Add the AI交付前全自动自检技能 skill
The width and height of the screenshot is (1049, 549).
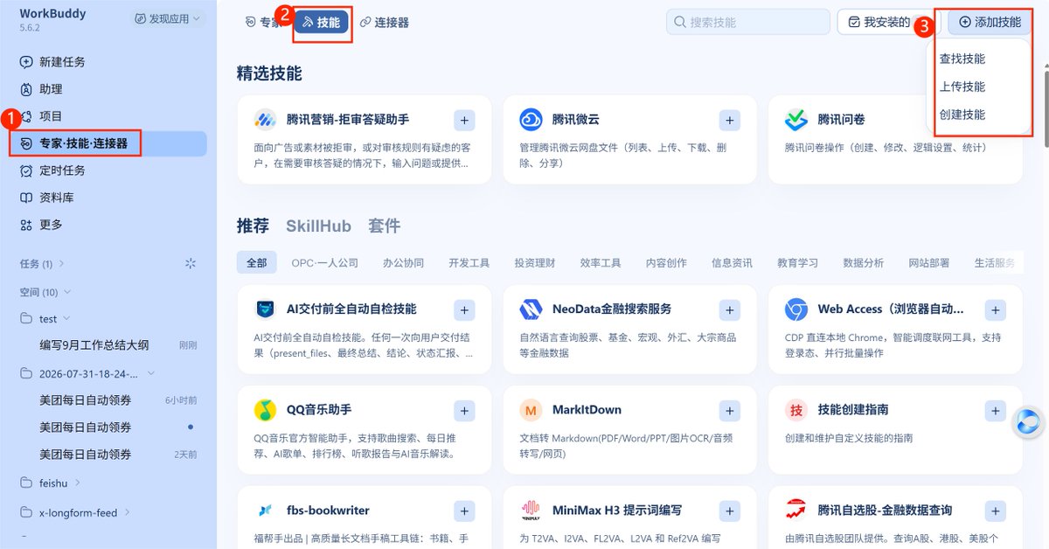click(464, 309)
